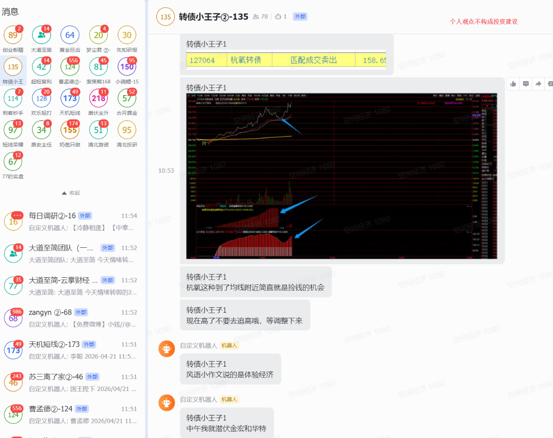Viewport: 553px width, 438px height.
Task: Click the forward arrow icon on message
Action: [538, 84]
